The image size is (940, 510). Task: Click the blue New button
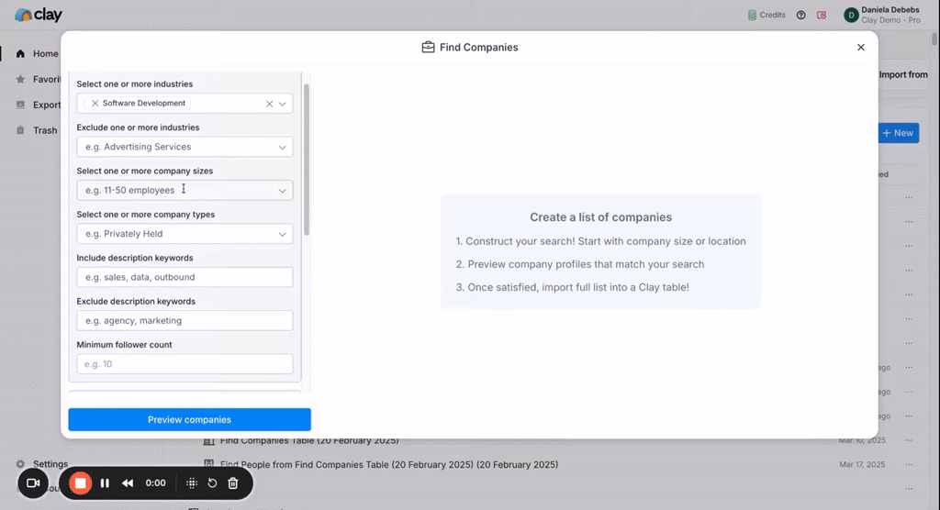pyautogui.click(x=898, y=133)
